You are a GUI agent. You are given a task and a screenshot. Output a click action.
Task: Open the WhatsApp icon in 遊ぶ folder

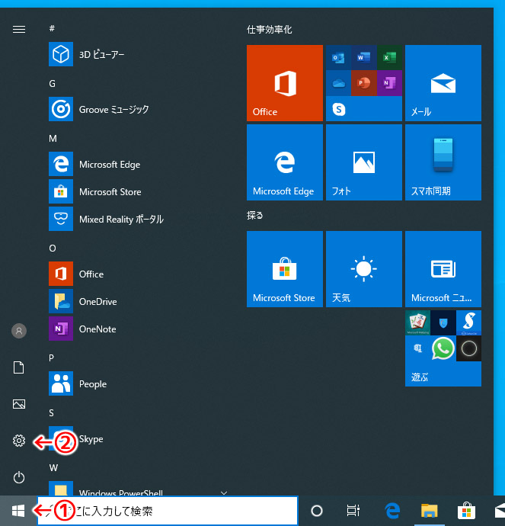click(443, 348)
